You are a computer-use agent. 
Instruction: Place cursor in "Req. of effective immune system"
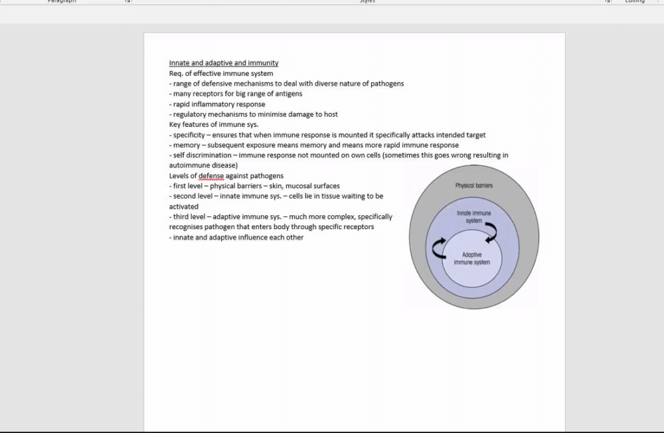[x=221, y=73]
